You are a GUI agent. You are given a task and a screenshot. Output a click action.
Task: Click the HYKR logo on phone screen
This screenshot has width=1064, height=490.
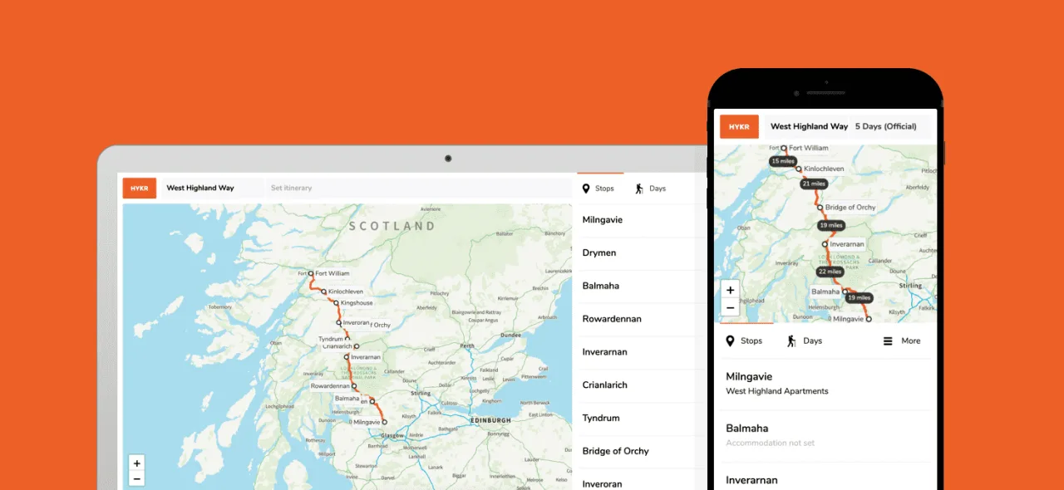point(739,126)
